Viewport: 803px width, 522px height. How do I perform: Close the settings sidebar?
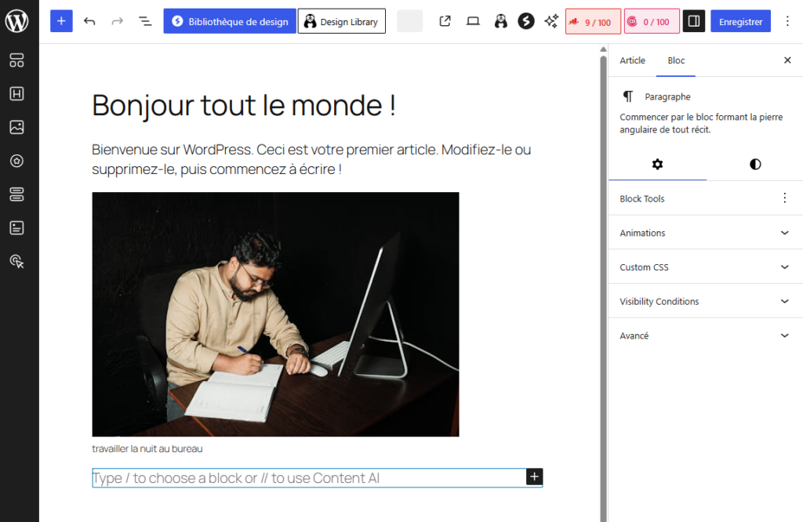coord(787,60)
